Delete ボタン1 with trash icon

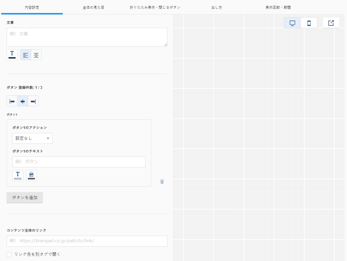(162, 182)
